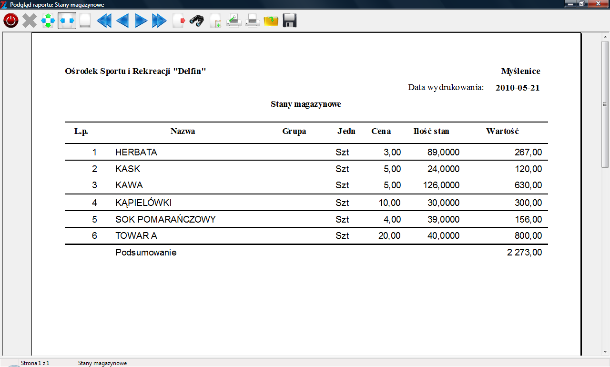Click the Wartość column header
610x367 pixels.
pos(502,132)
